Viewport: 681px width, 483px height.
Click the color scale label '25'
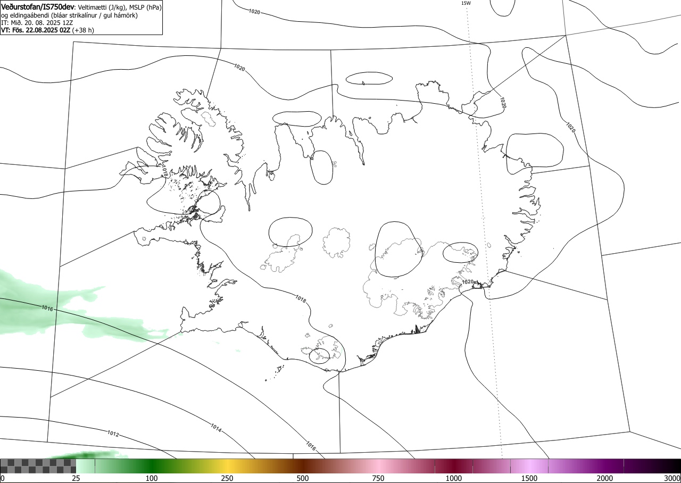click(76, 479)
